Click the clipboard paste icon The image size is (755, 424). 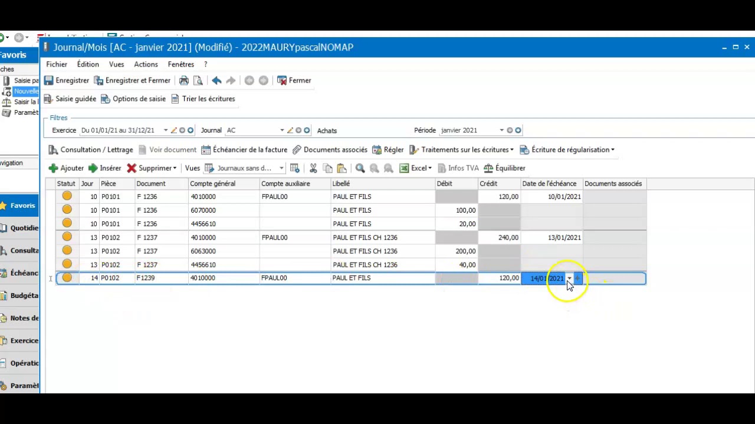coord(342,168)
